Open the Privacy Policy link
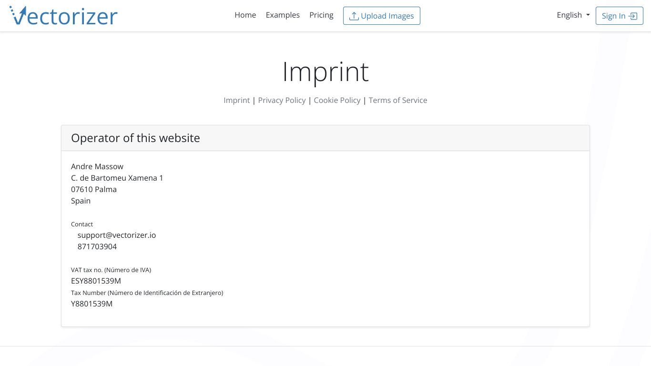 click(x=282, y=100)
